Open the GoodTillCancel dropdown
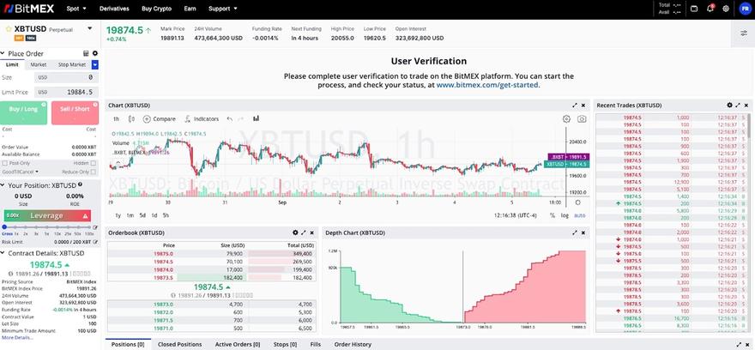This screenshot has width=755, height=350. tap(21, 172)
